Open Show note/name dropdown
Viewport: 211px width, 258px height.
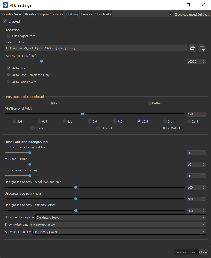coord(118,225)
